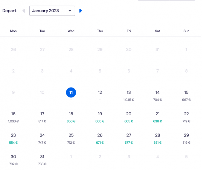Choose January 29 at 819 €
The height and width of the screenshot is (170, 203).
click(186, 138)
